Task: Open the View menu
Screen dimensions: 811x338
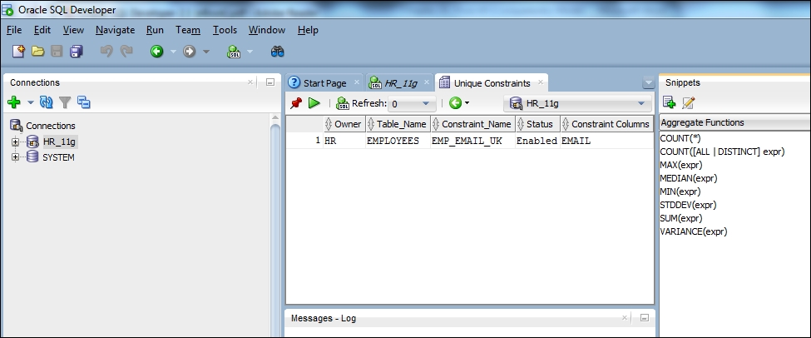Action: pyautogui.click(x=73, y=30)
